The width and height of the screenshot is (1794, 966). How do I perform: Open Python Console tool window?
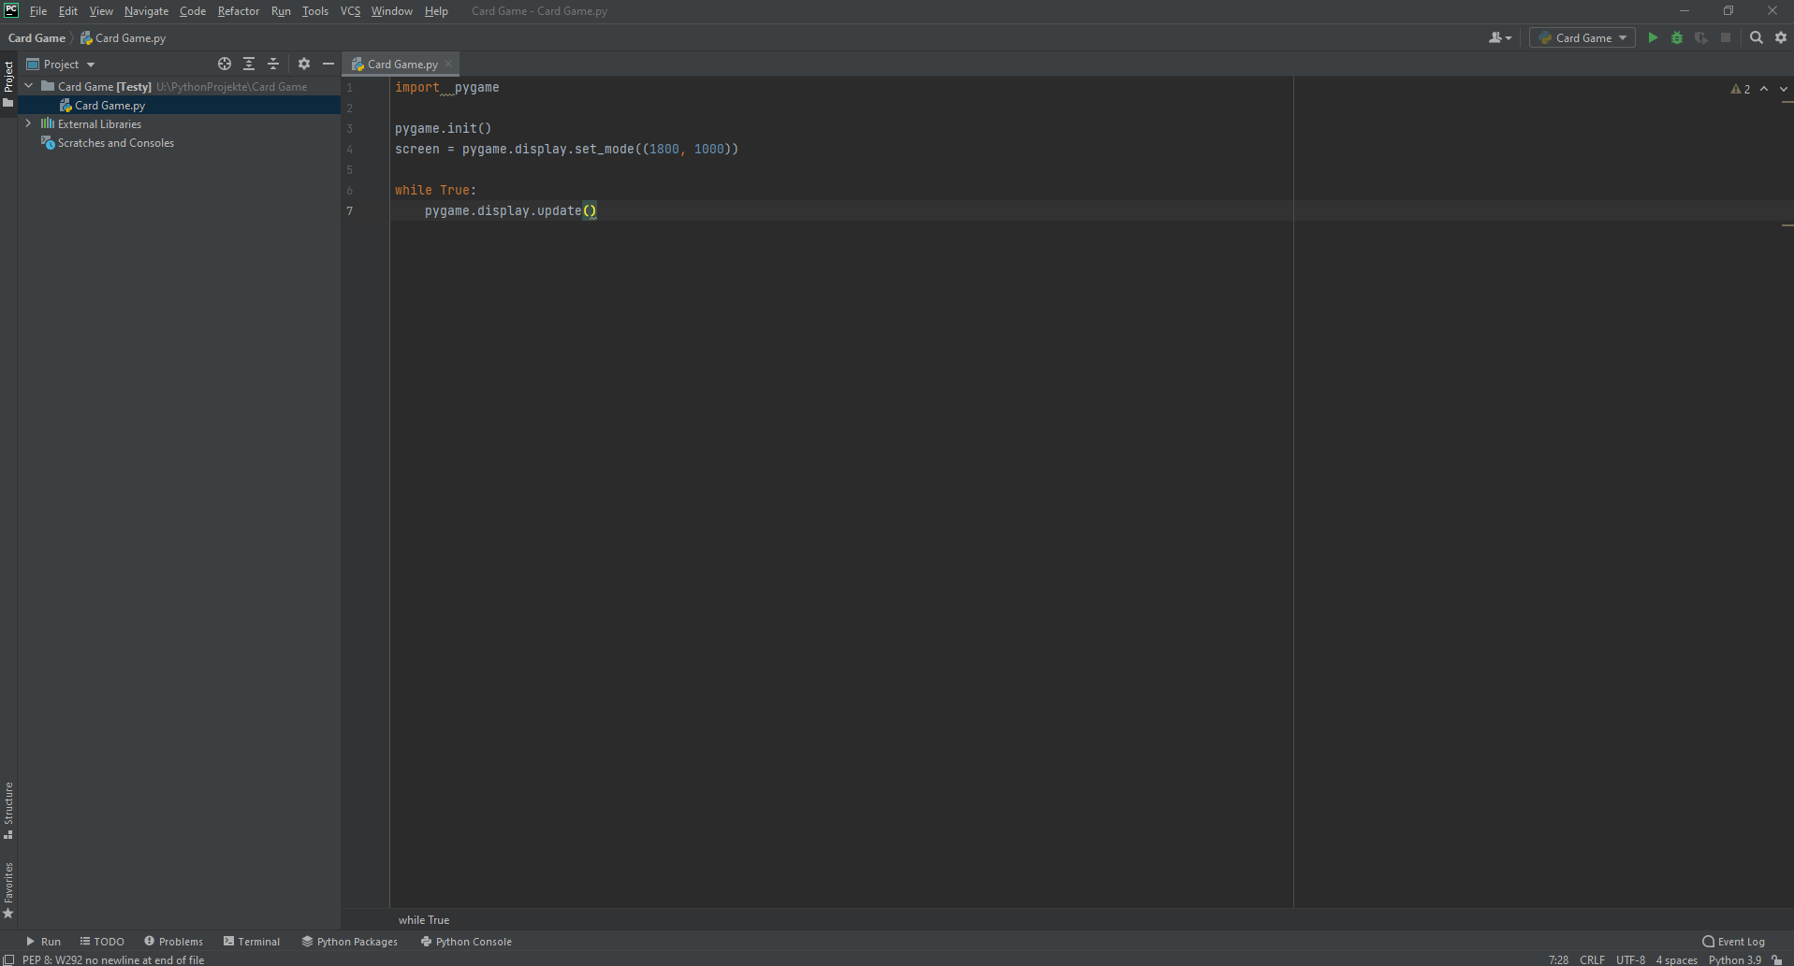pyautogui.click(x=466, y=942)
